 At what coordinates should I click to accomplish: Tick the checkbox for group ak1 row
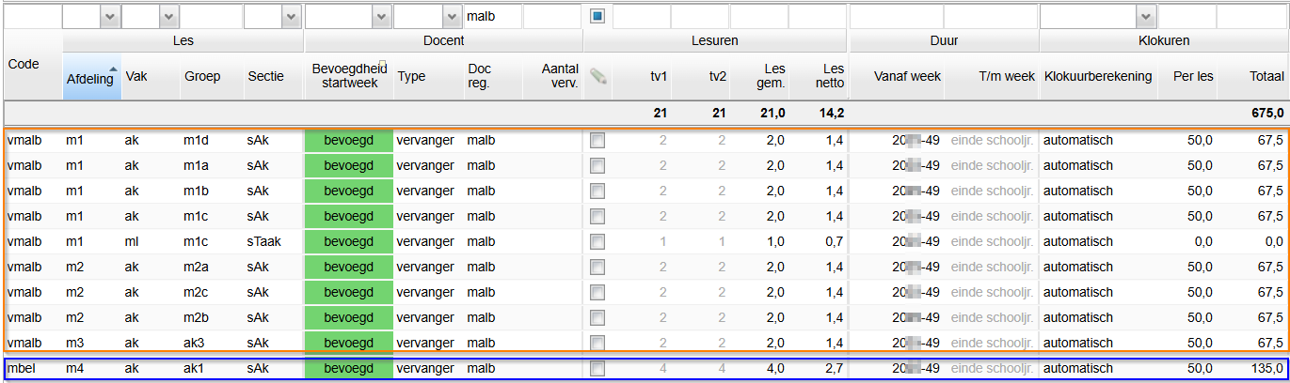coord(597,368)
